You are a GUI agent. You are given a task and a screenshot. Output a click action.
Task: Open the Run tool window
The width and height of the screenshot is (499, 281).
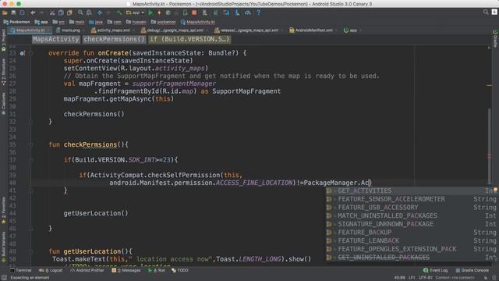(x=157, y=270)
